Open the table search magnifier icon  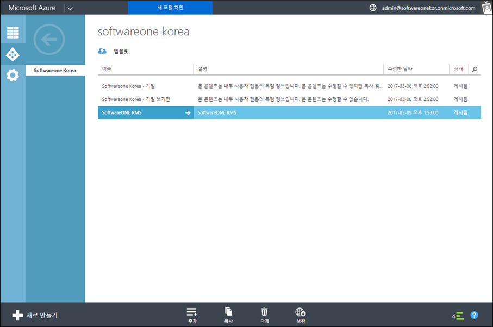(x=475, y=69)
